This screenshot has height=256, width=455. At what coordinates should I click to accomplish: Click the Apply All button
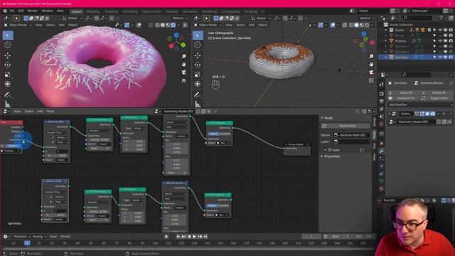[x=404, y=93]
